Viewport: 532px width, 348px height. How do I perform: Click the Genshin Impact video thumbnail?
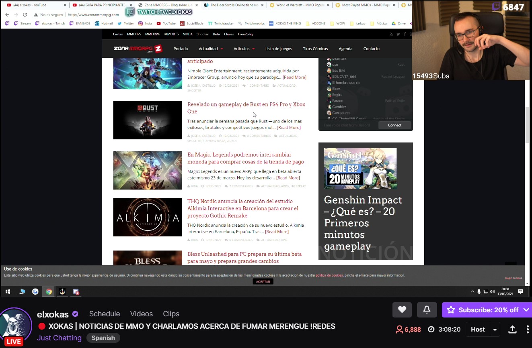click(360, 168)
